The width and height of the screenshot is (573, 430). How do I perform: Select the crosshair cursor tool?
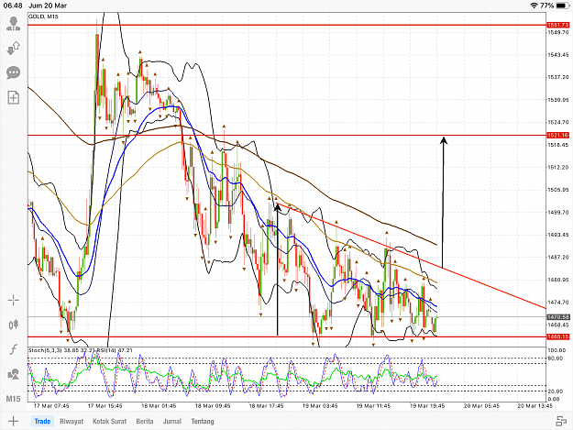[14, 301]
